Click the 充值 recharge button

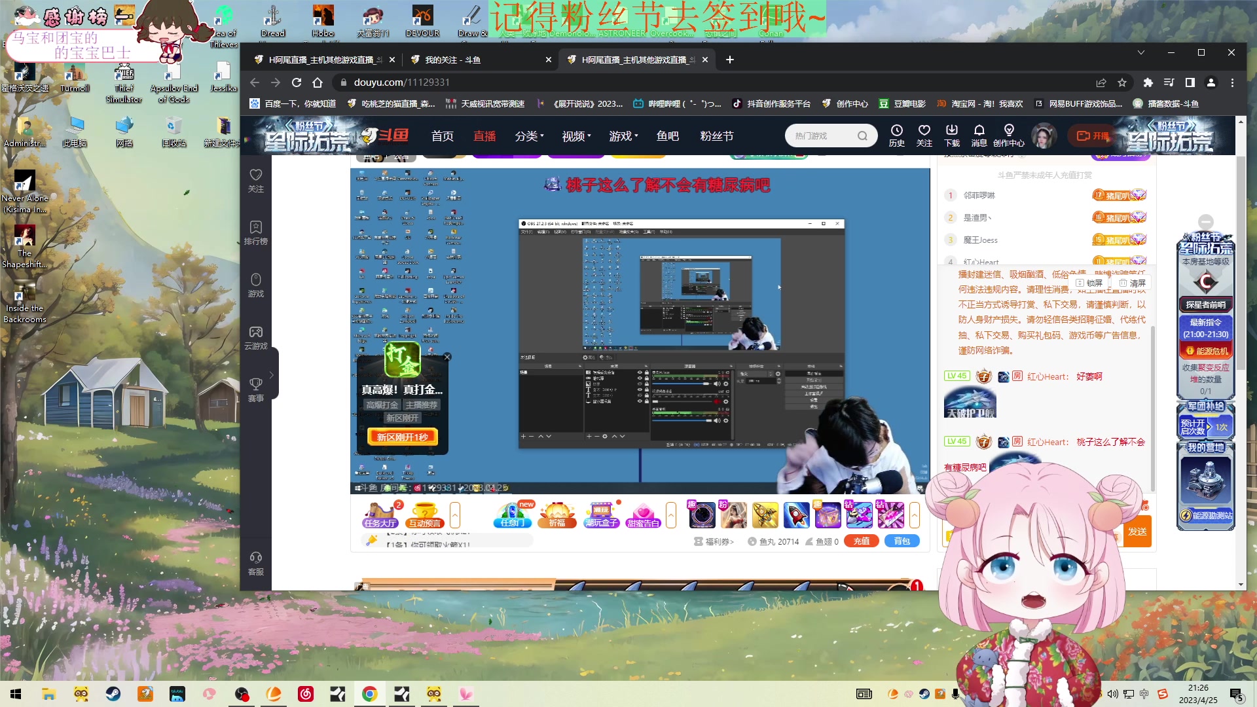coord(862,541)
